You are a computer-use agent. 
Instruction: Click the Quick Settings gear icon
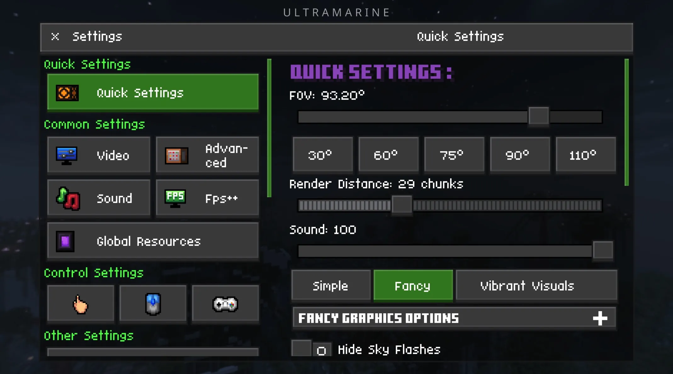pos(67,93)
